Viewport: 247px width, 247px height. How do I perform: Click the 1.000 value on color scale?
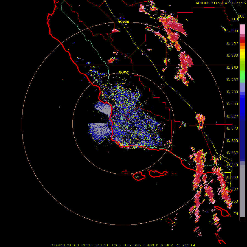(x=232, y=31)
